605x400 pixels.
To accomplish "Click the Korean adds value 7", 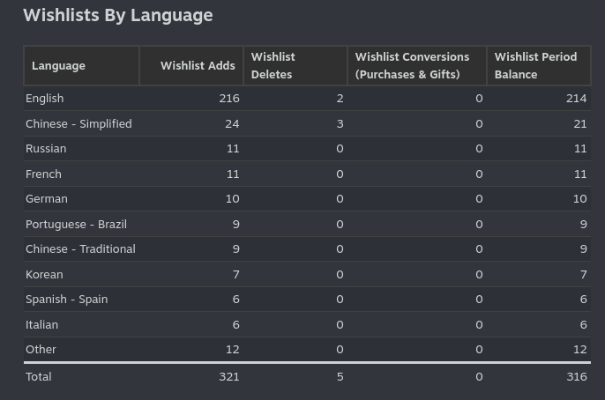I will coord(236,274).
